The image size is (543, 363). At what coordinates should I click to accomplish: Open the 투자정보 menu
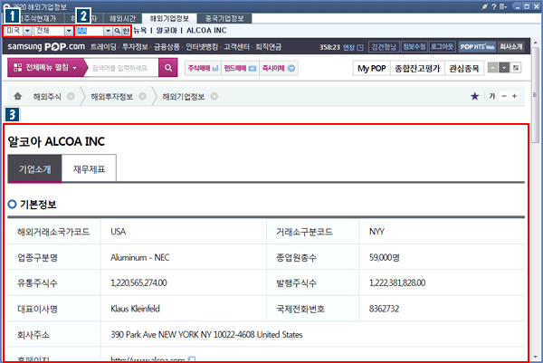point(135,47)
